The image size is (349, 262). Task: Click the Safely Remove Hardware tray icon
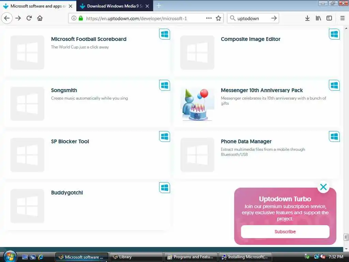point(307,257)
